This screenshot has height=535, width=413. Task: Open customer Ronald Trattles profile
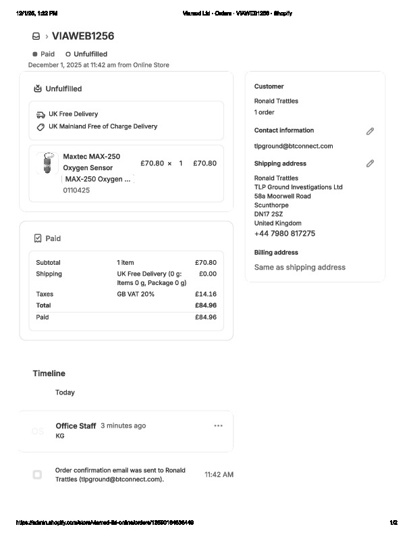point(276,101)
